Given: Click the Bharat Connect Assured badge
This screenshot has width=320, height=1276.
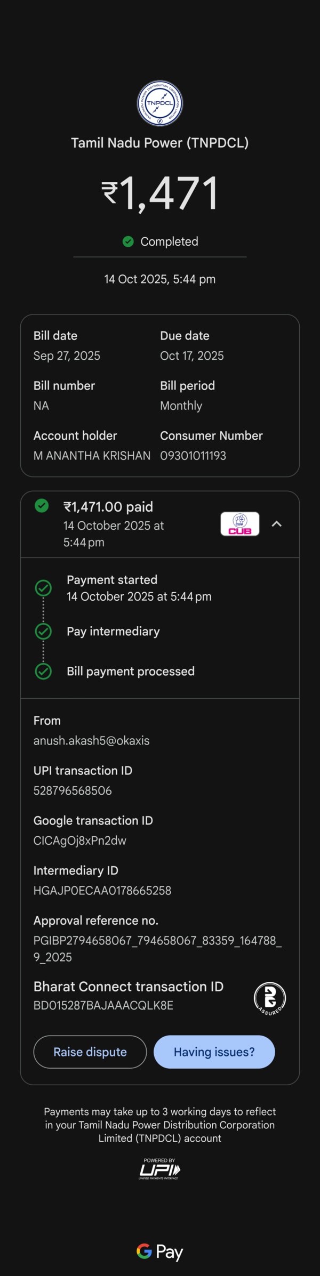Looking at the screenshot, I should (x=270, y=998).
